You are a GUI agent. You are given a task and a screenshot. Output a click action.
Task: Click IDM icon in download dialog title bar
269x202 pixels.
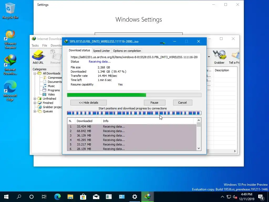(x=66, y=41)
